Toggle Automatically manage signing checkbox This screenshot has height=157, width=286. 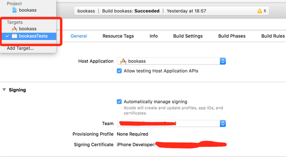click(x=119, y=102)
